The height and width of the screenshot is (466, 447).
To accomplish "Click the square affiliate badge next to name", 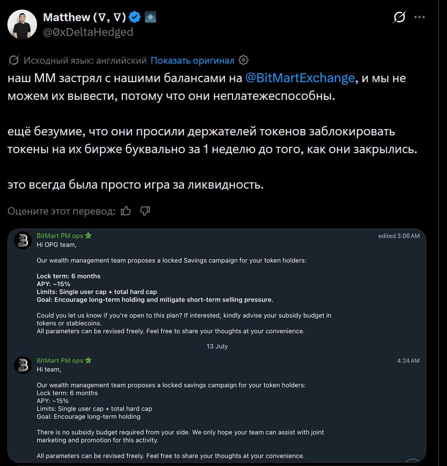I will [150, 17].
